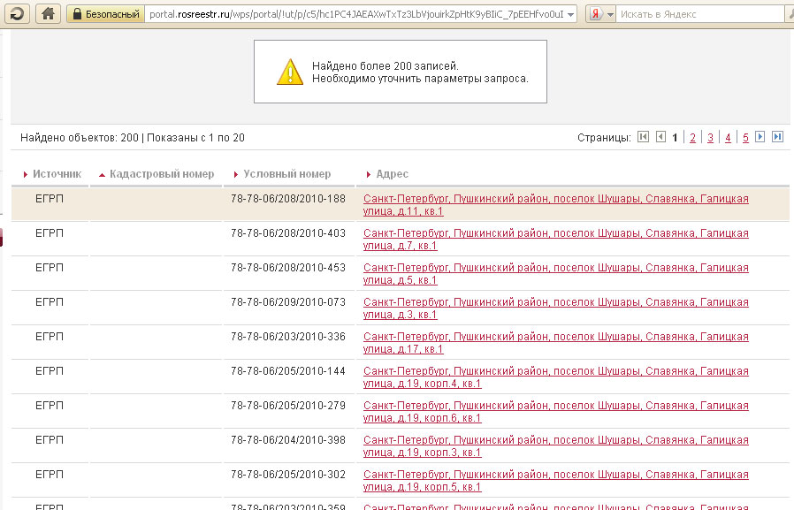Sort results by 'Кадастровый номер' column
Screen dimensions: 794x510
pyautogui.click(x=161, y=174)
